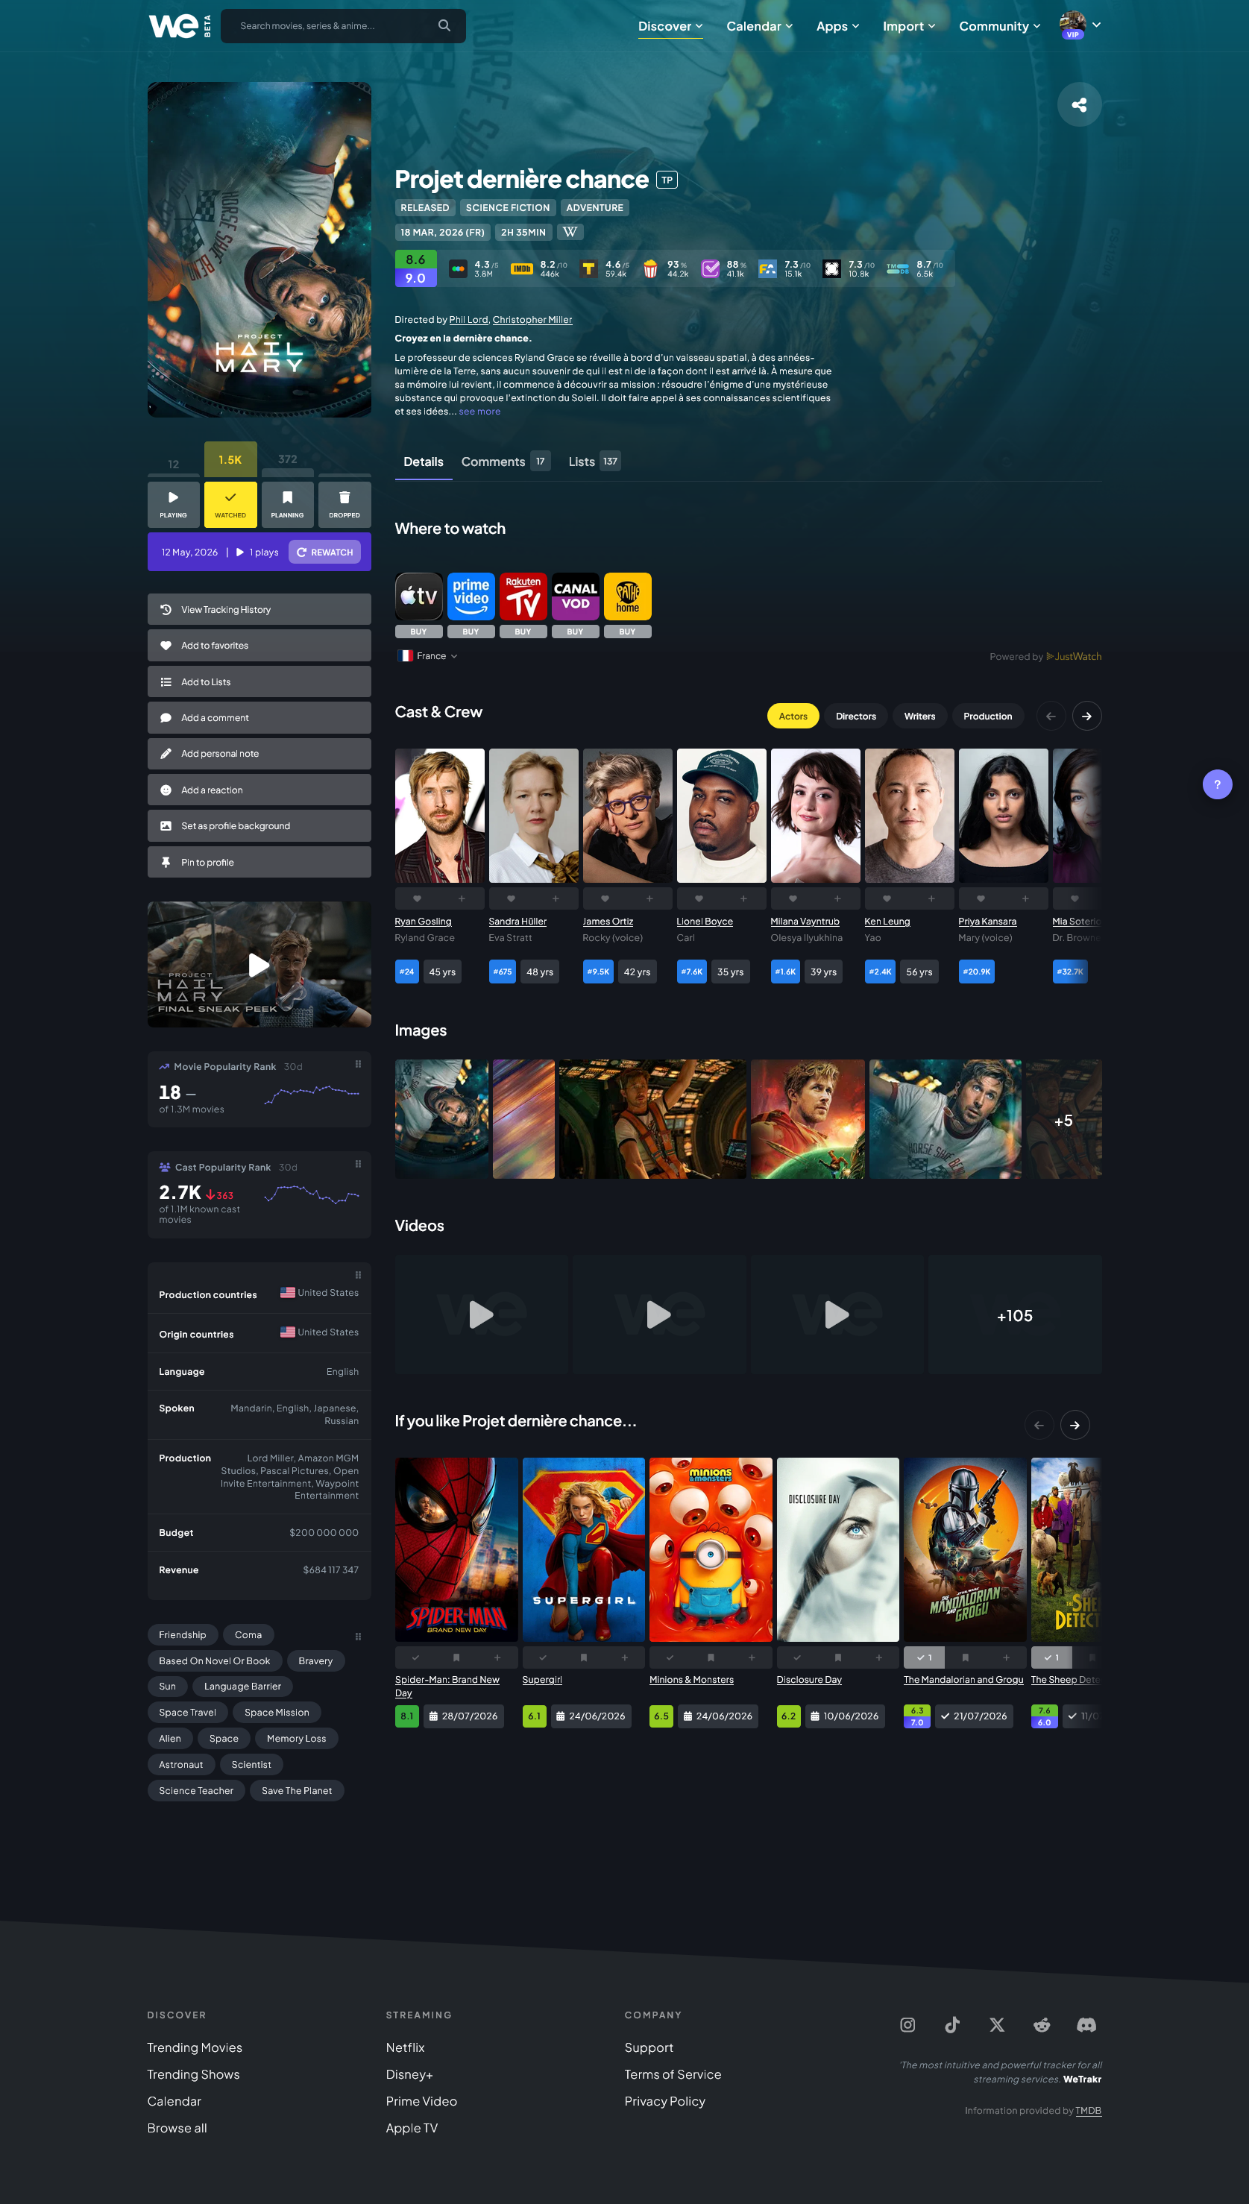This screenshot has width=1249, height=2204.
Task: Open Rakuten TV streaming provider
Action: click(523, 596)
